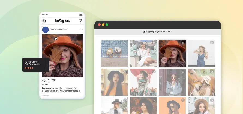Share post using the send icon below photo
The height and width of the screenshot is (114, 243).
54,81
